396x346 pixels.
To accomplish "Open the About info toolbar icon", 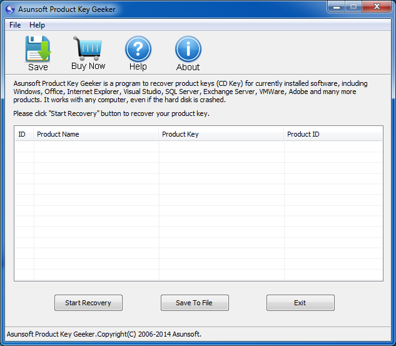I will coord(188,49).
